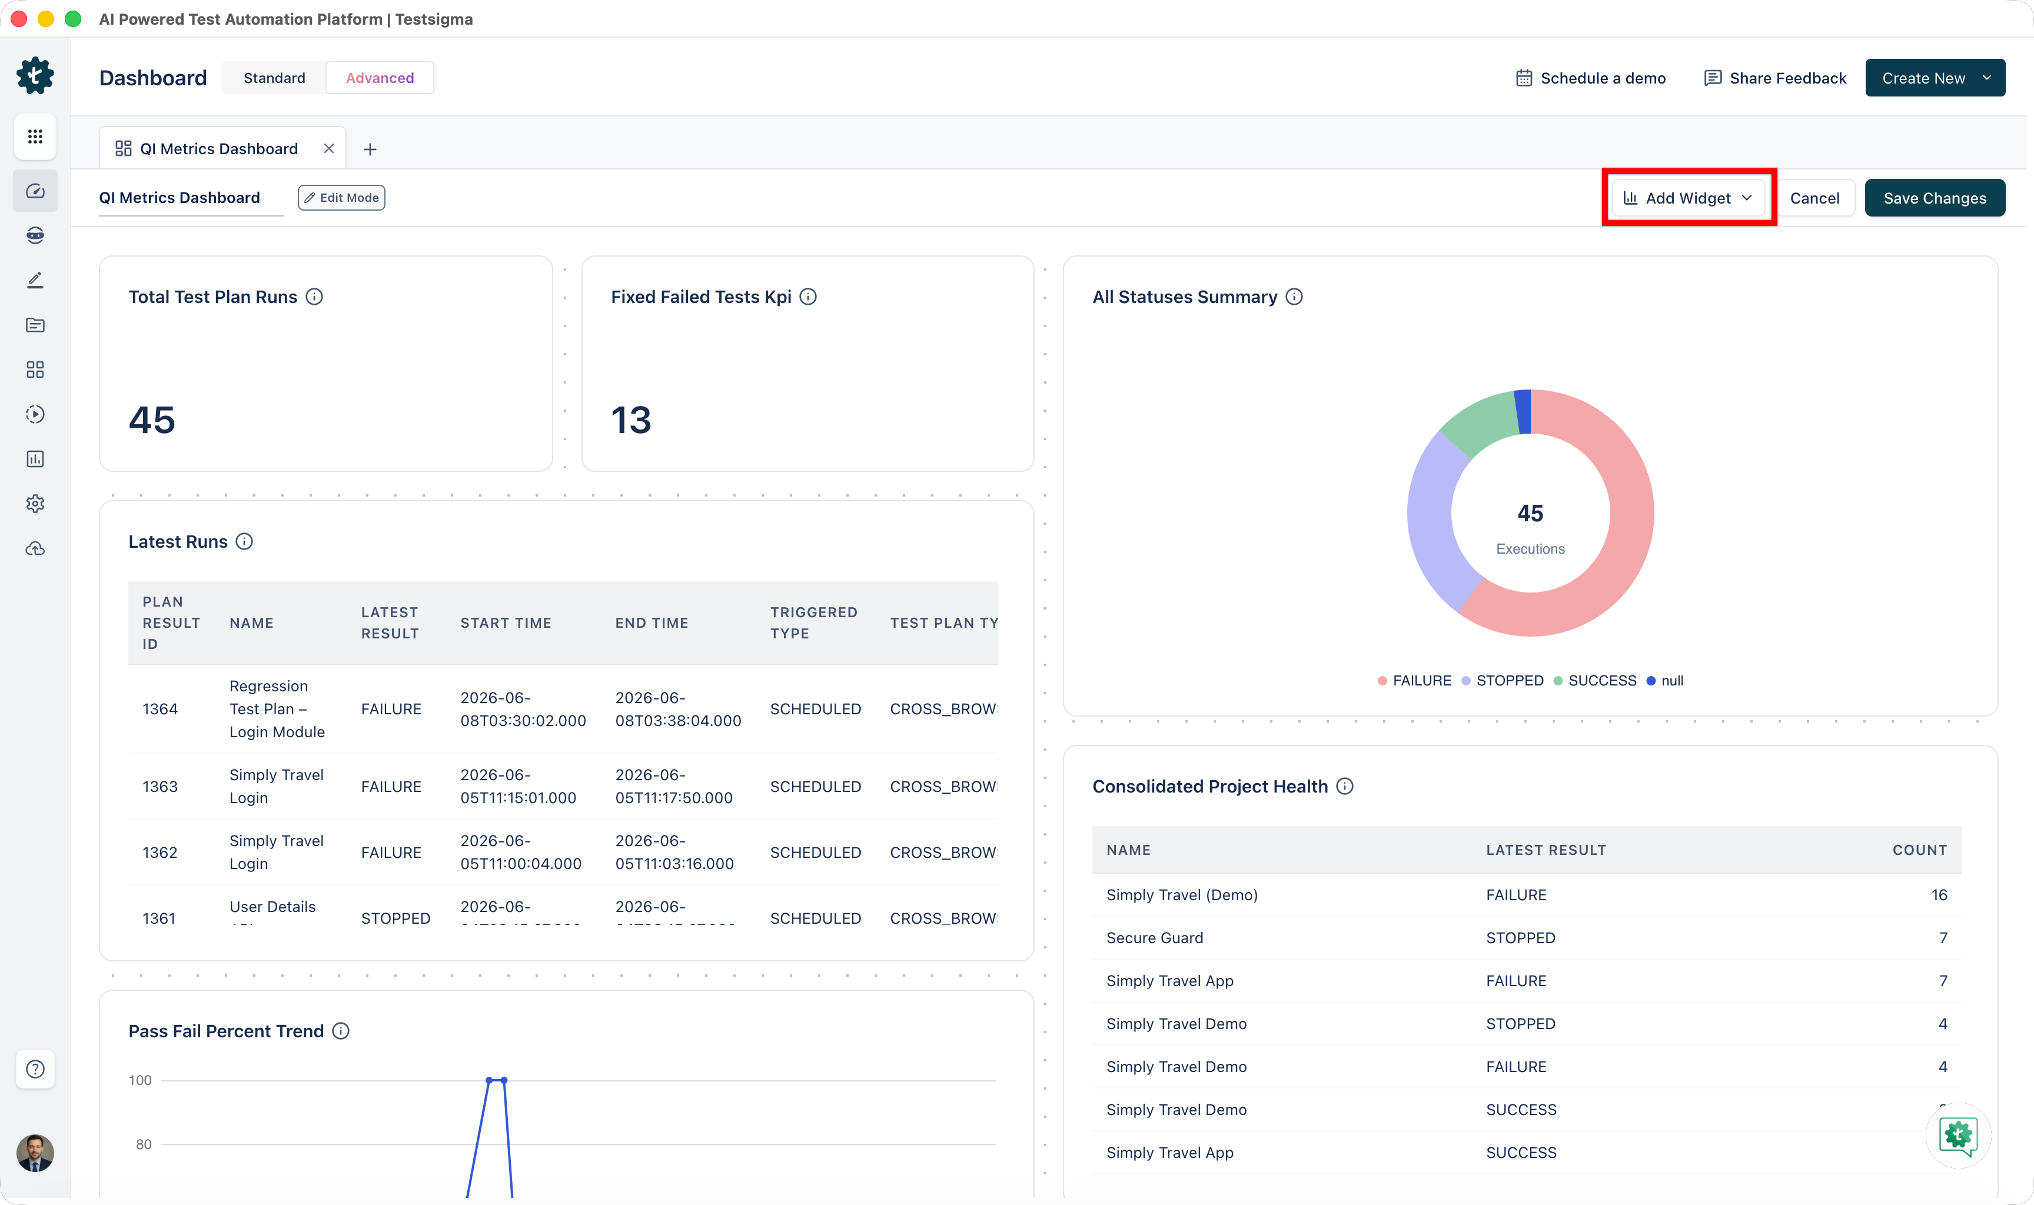Expand the Add Widget dropdown
The image size is (2034, 1205).
[1689, 198]
